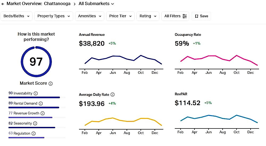266x146 pixels.
Task: Expand the Beds/Baths filter dropdown
Action: tap(16, 16)
